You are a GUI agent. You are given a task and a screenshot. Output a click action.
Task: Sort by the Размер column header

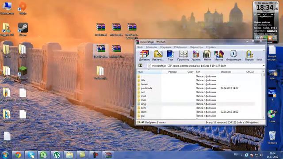[x=172, y=72]
